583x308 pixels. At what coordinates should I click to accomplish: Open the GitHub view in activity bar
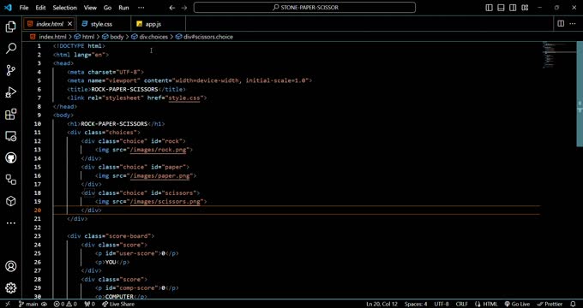(x=11, y=157)
